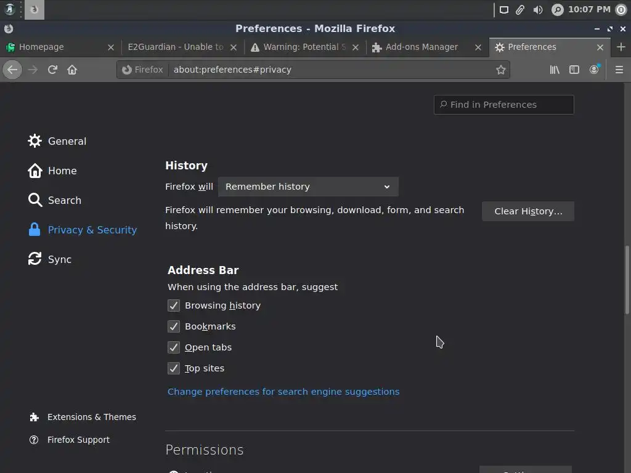The image size is (631, 473).
Task: Bookmark this page with the star icon
Action: coord(501,70)
